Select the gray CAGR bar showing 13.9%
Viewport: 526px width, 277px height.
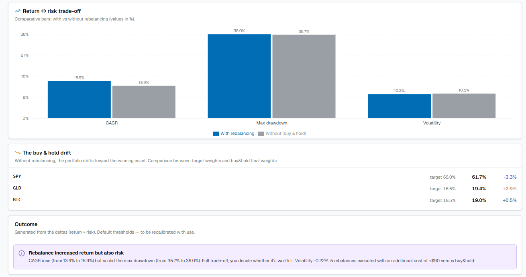coord(144,102)
